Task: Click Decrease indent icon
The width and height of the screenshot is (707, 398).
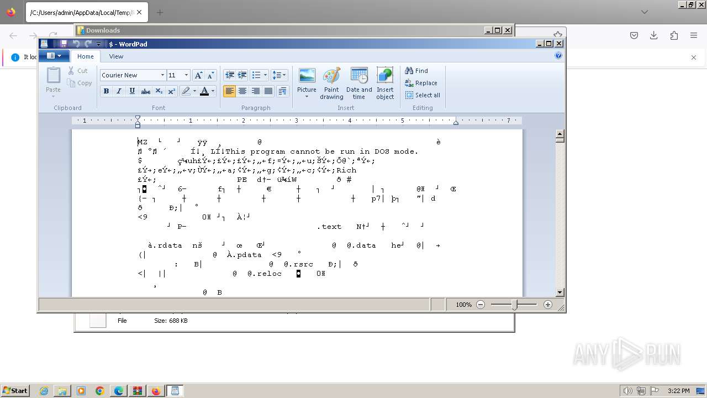Action: click(x=230, y=75)
